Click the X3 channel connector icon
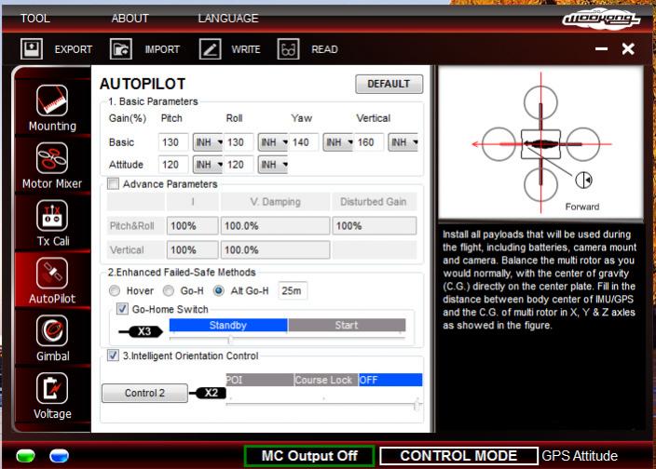This screenshot has width=656, height=469. 141,331
